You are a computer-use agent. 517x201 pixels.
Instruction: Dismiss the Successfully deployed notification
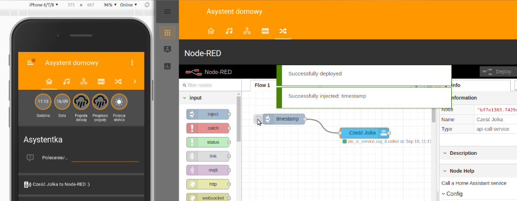363,76
